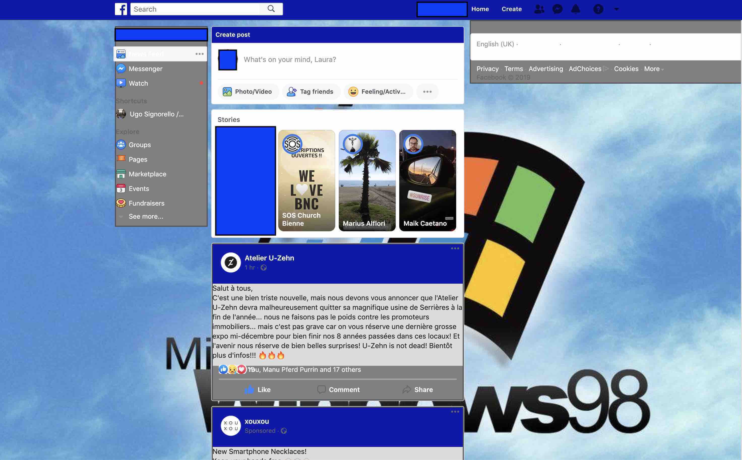Open AdChoices footer link
The height and width of the screenshot is (460, 742).
585,69
